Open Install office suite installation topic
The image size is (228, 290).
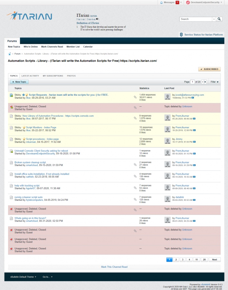42,174
